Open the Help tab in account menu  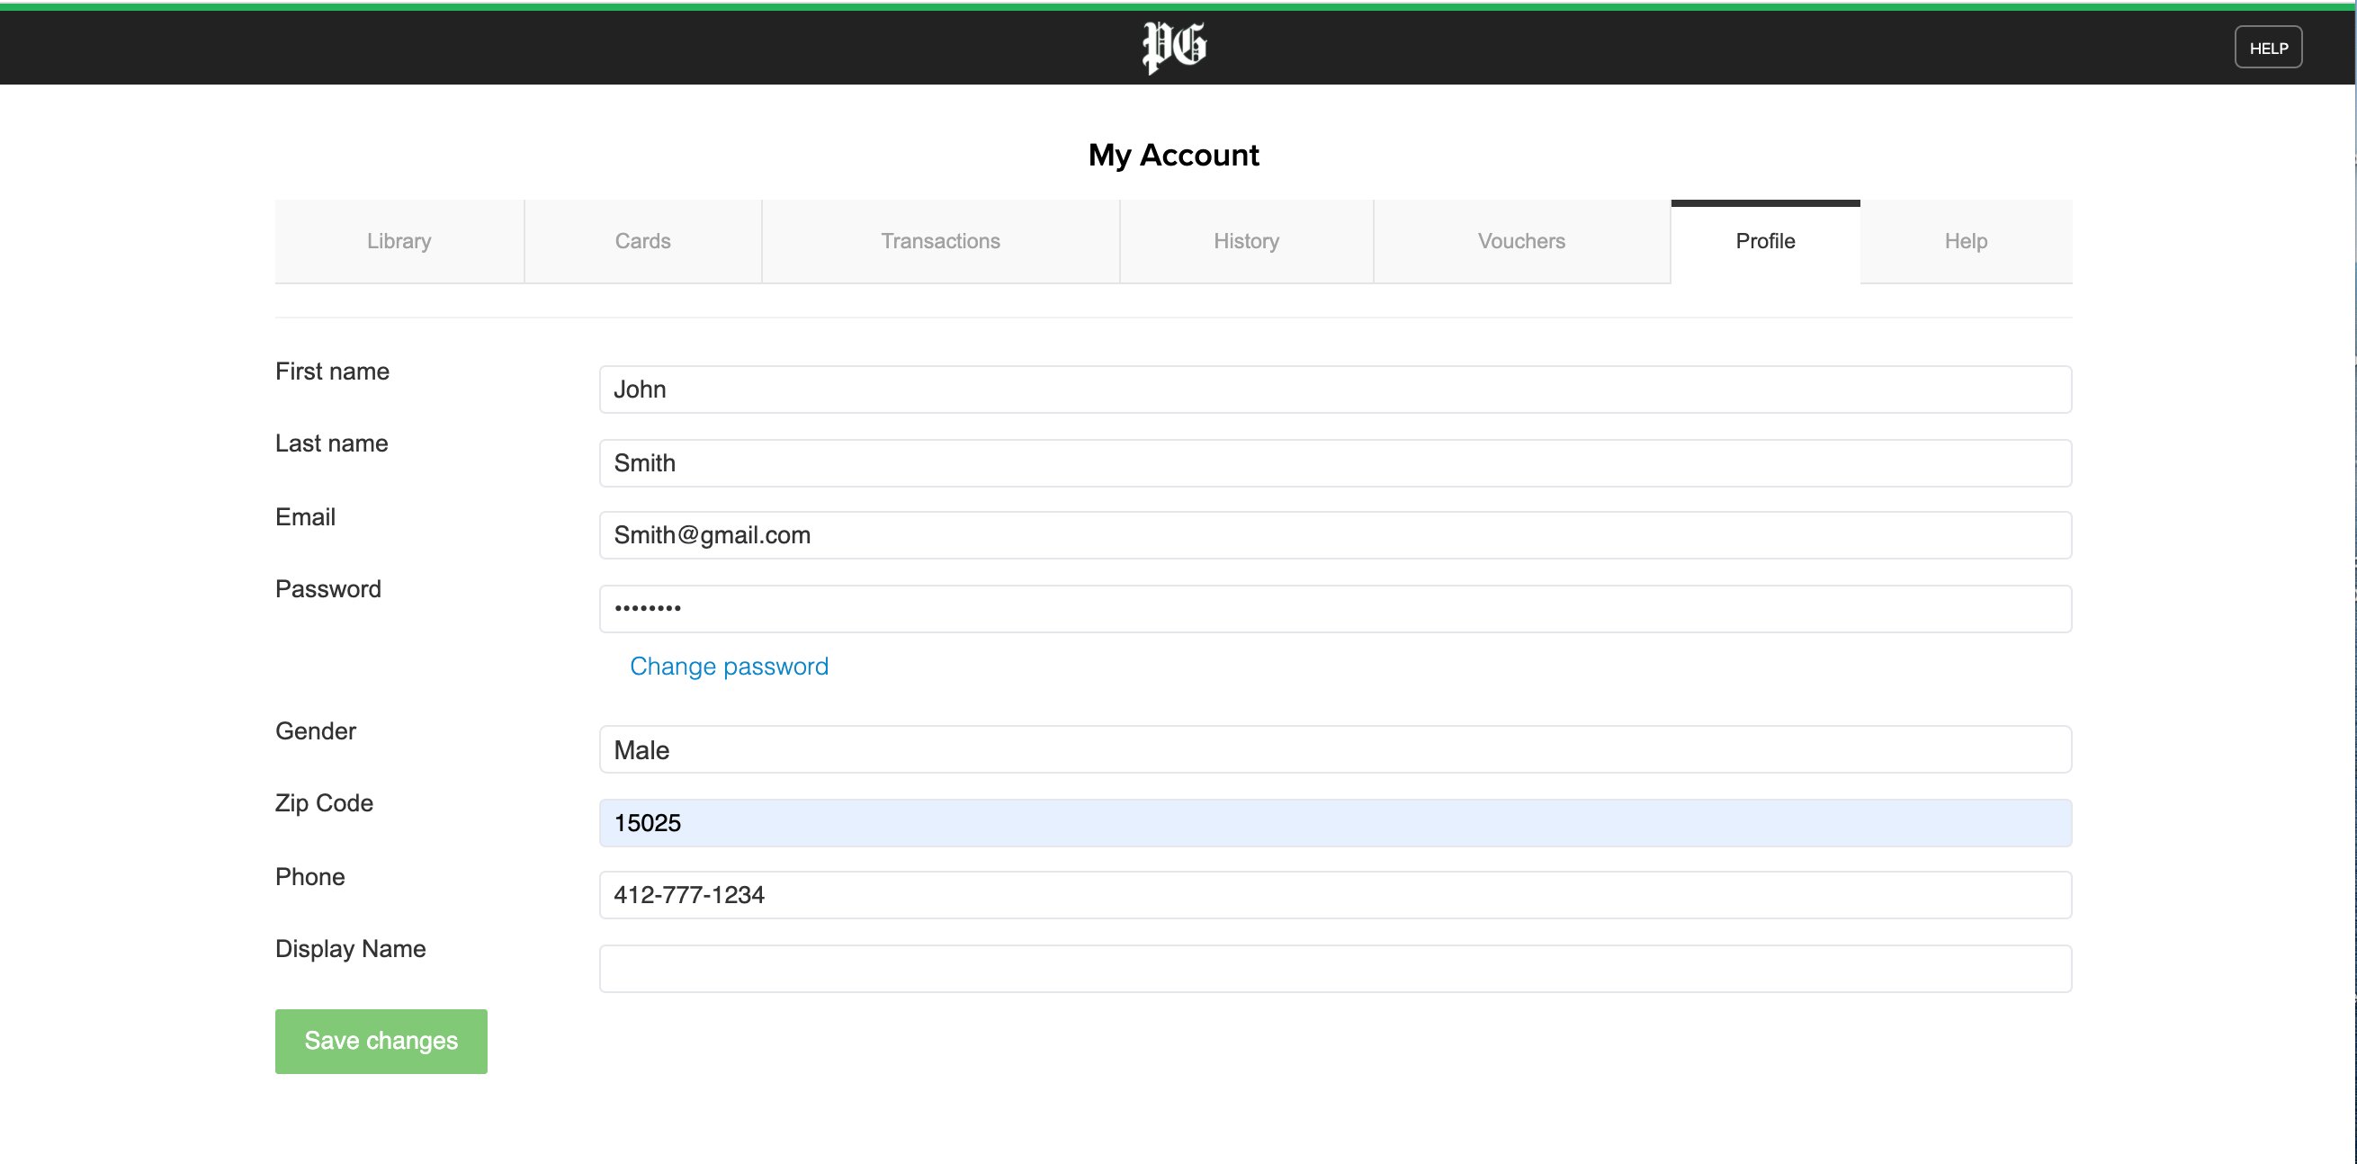click(x=1965, y=242)
